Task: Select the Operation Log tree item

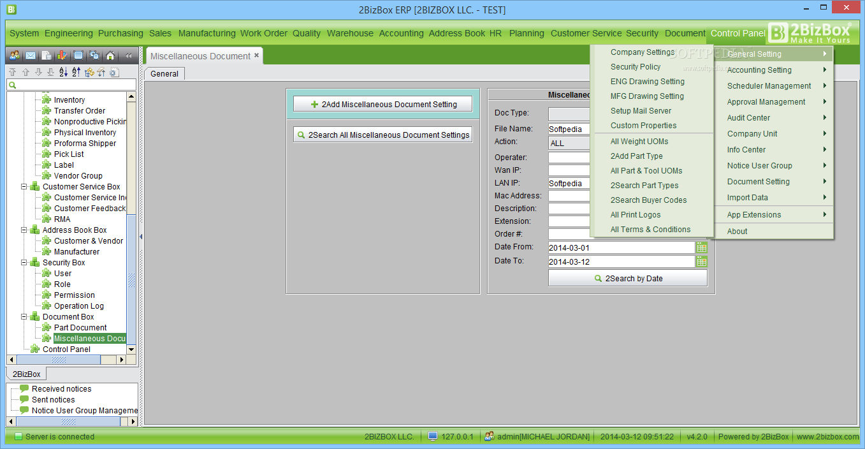Action: coord(79,306)
